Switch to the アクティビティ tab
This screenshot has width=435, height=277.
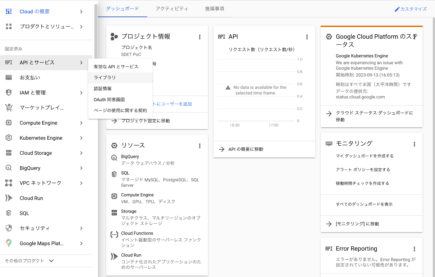pos(172,9)
